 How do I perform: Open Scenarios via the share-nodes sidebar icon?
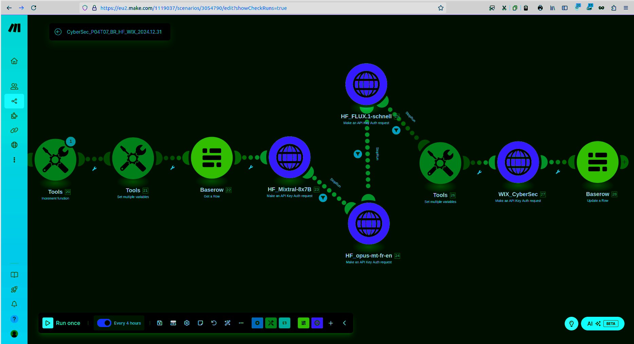[14, 101]
